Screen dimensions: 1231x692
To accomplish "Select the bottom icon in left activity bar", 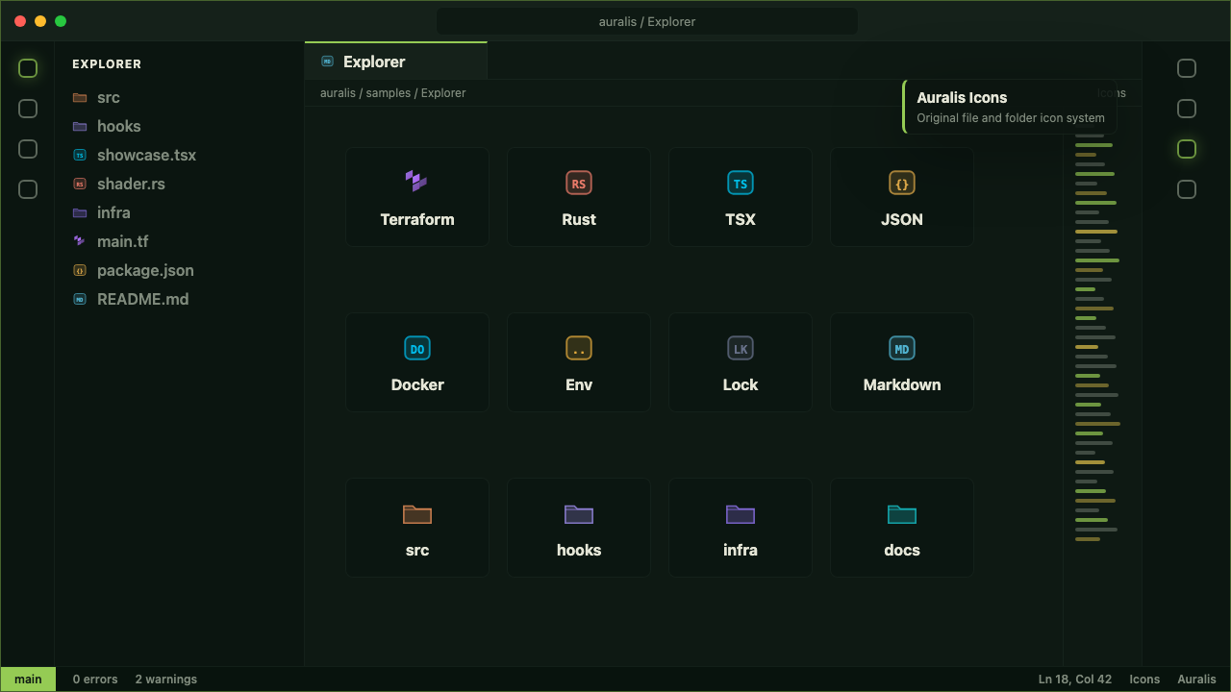I will [28, 189].
